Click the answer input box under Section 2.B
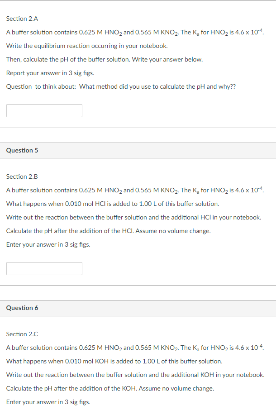The image size is (276, 415). point(44,268)
